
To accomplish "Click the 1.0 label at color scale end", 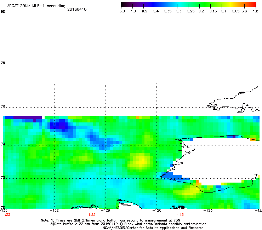I will [255, 11].
